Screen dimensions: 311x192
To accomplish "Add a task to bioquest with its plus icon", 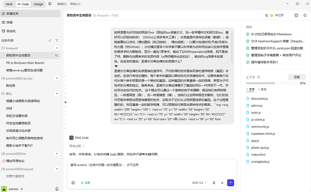I will (x=57, y=48).
